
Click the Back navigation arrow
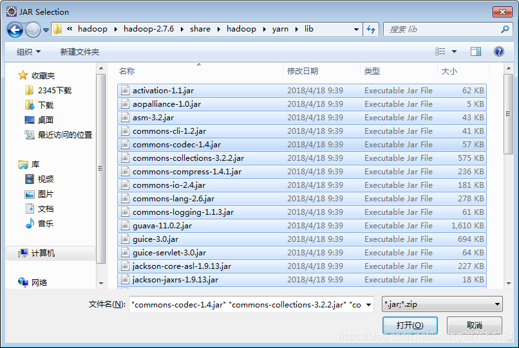click(15, 30)
